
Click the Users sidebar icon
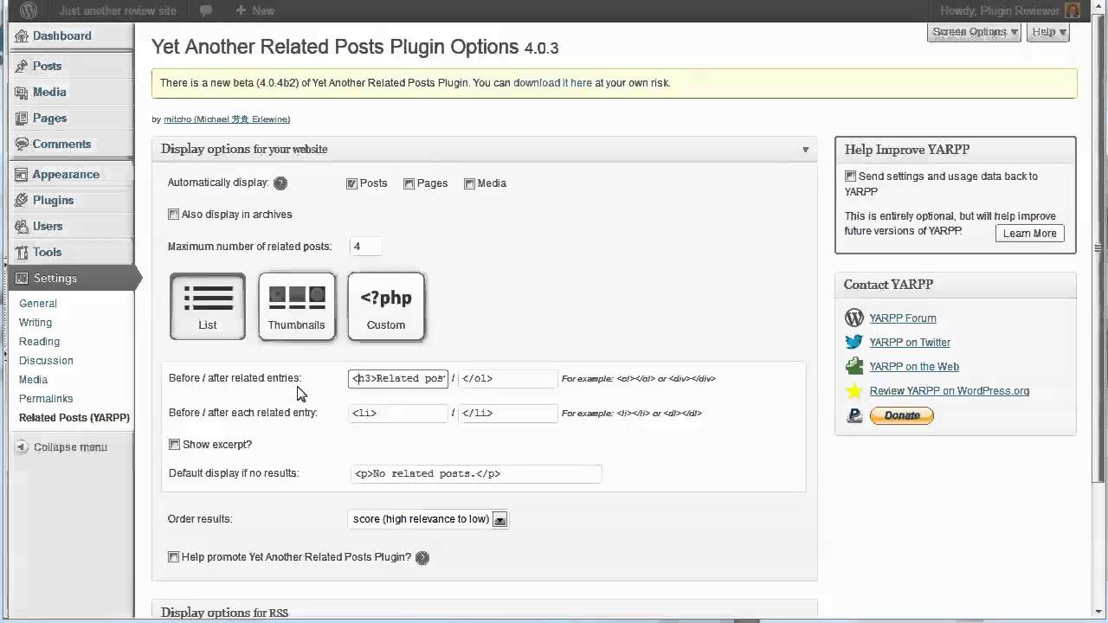21,226
